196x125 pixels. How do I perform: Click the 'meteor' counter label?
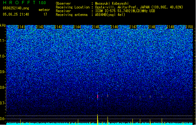44,10
